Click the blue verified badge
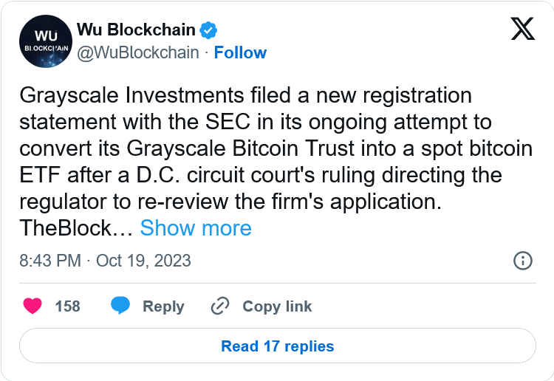Image resolution: width=554 pixels, height=381 pixels. (x=209, y=31)
